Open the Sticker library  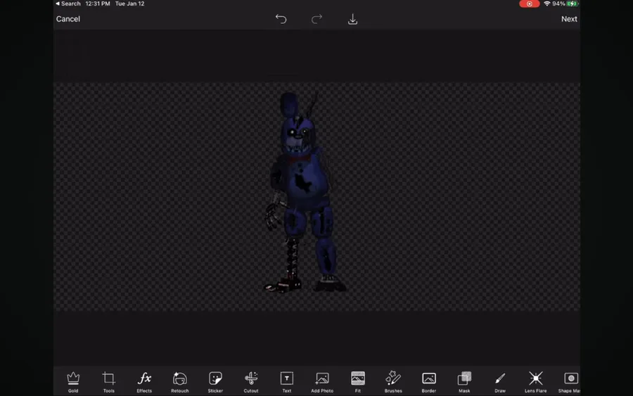coord(215,382)
